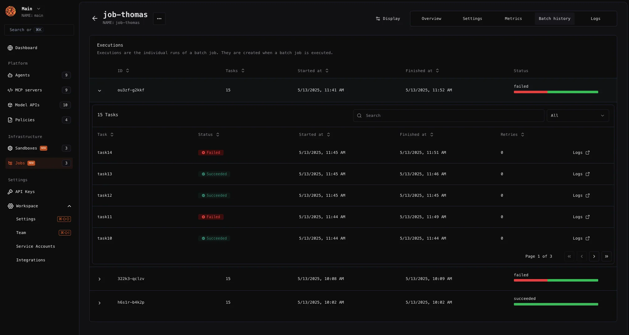Open MCP servers from the sidebar
Viewport: 629px width, 335px height.
[x=39, y=90]
